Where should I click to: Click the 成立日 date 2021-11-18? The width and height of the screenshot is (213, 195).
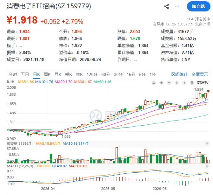[x=34, y=59]
